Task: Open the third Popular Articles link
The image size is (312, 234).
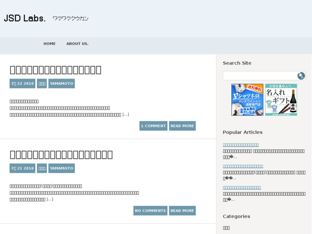Action: [x=242, y=187]
